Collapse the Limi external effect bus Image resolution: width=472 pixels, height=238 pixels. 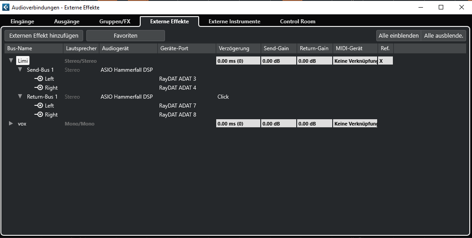[x=11, y=61]
